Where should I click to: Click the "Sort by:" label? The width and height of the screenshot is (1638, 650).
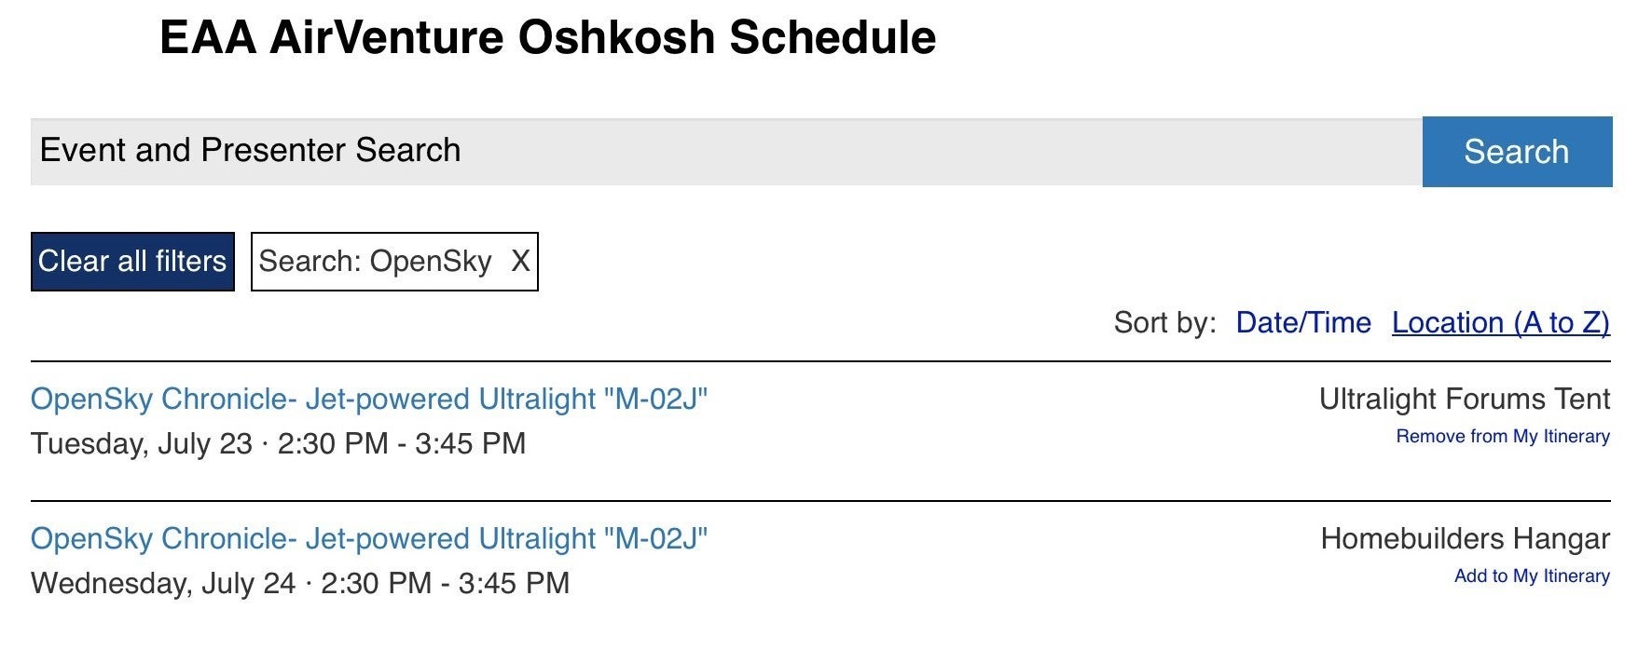(x=1164, y=323)
